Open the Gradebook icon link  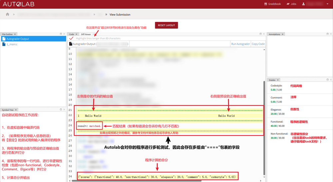(x=265, y=4)
